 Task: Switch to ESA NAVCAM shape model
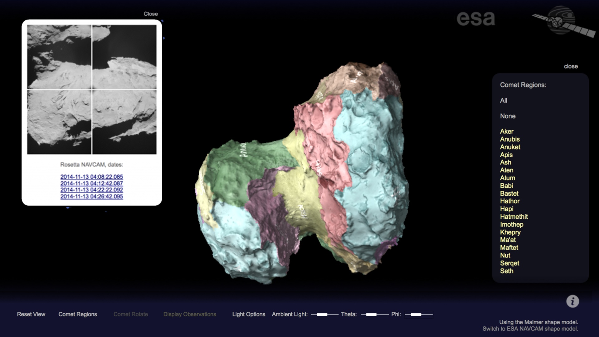(530, 329)
